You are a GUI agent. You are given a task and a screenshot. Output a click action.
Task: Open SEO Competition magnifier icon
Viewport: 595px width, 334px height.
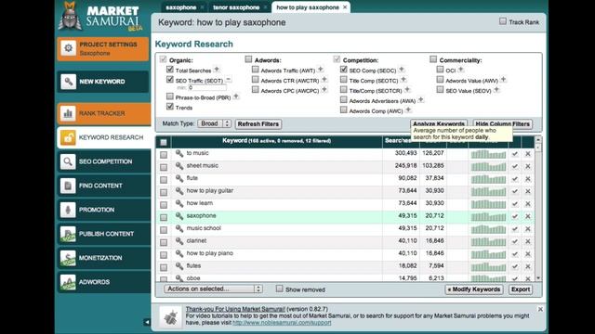coord(68,161)
